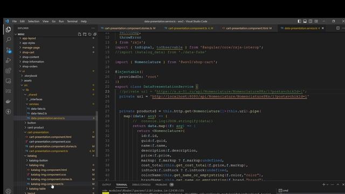Open the Help menu

[x=84, y=22]
